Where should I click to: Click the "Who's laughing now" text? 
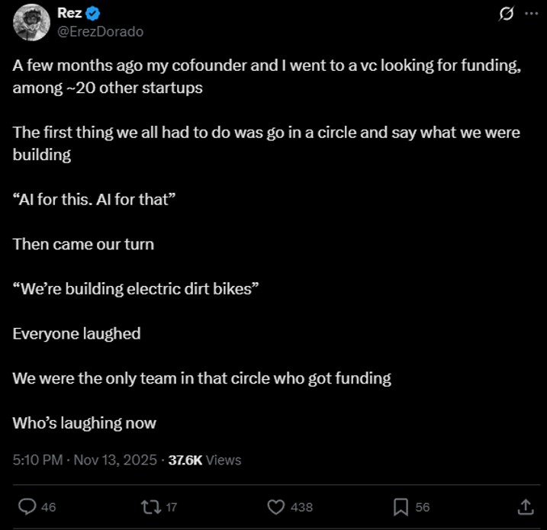click(84, 423)
